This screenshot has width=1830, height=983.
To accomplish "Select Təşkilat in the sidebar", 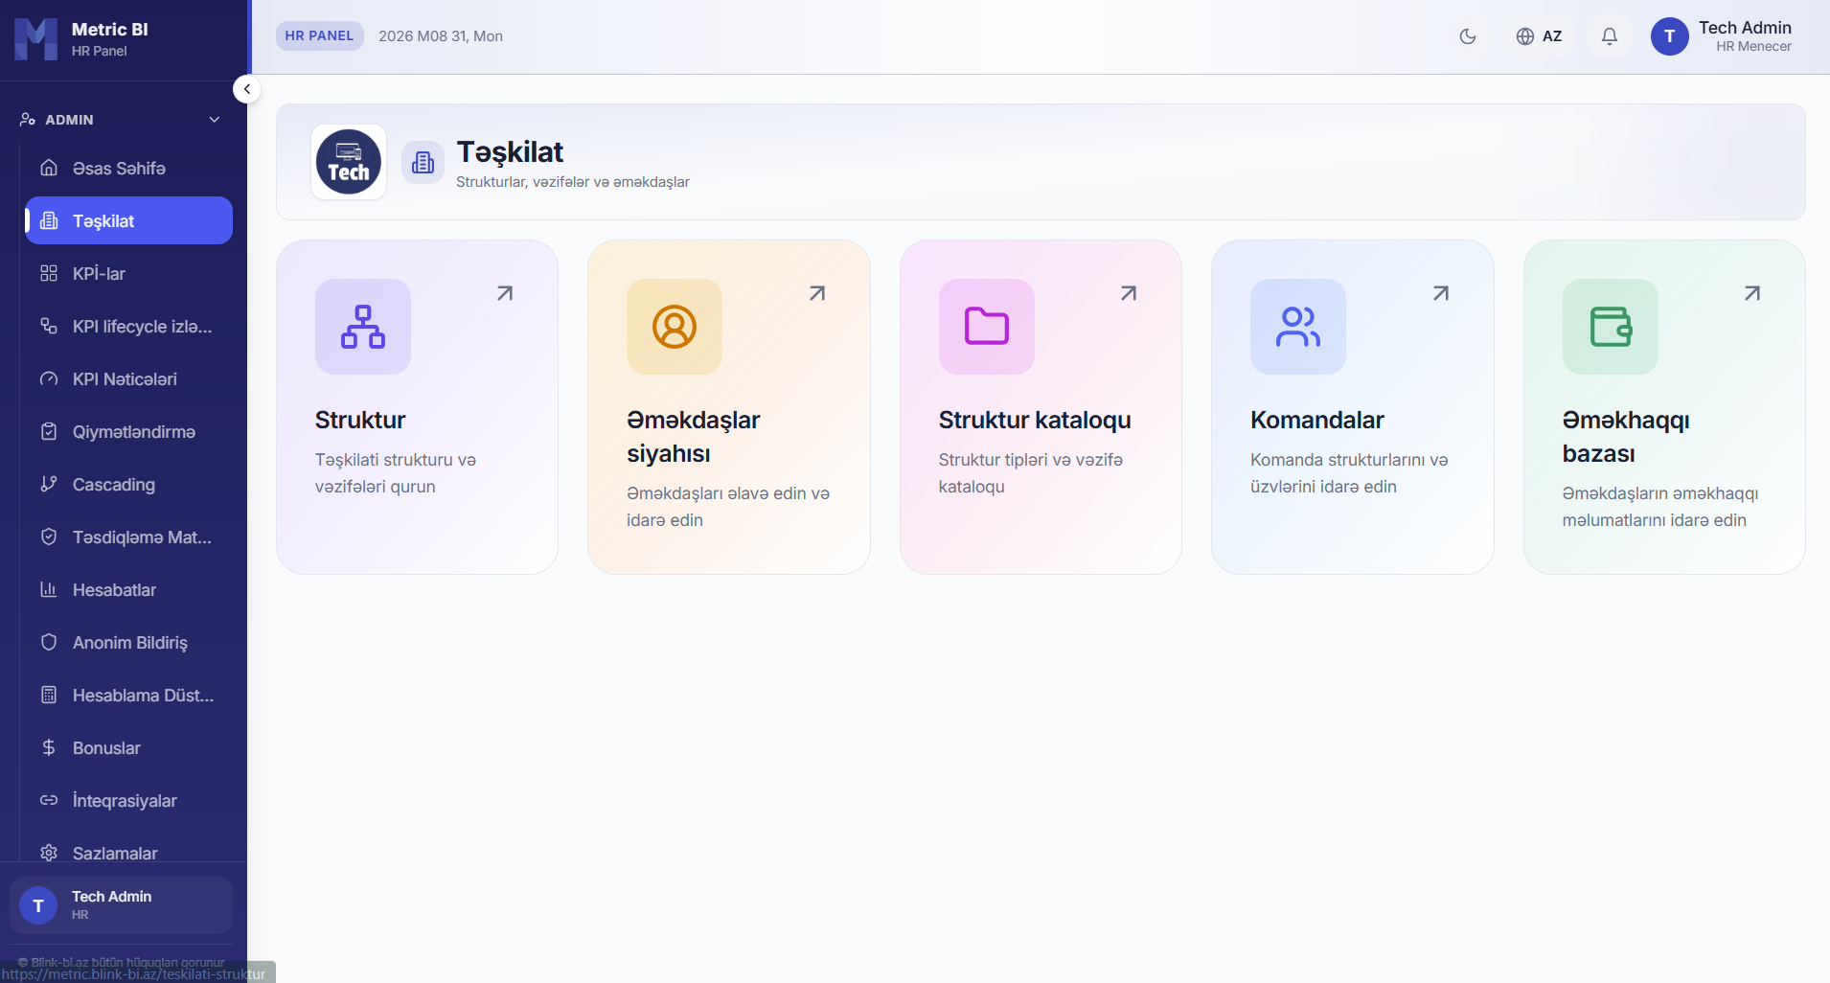I will pyautogui.click(x=128, y=220).
